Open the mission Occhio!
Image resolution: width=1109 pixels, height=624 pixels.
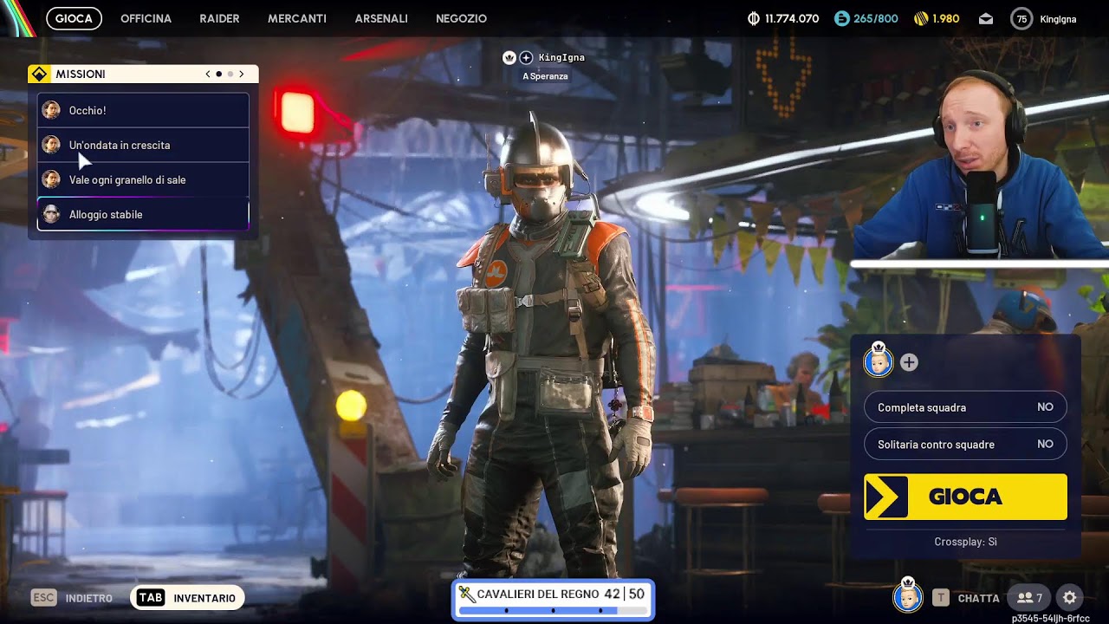pos(143,110)
